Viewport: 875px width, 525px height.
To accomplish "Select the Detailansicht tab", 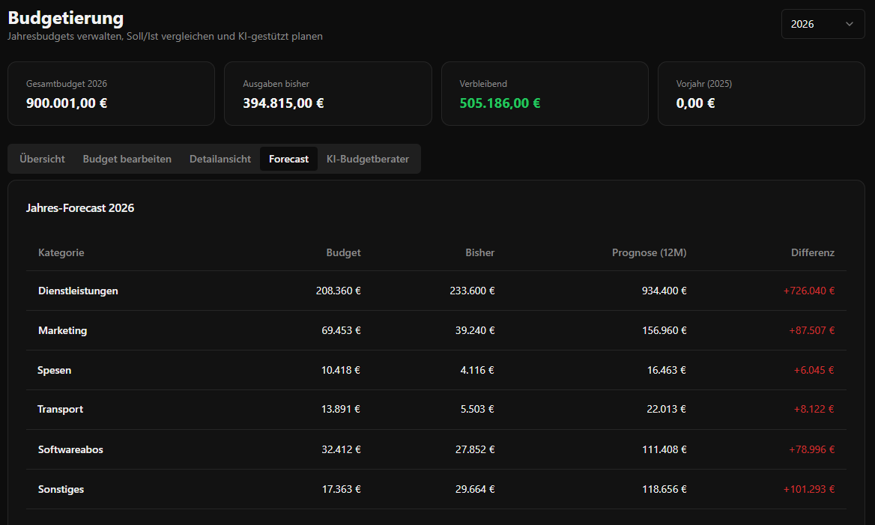I will click(219, 159).
